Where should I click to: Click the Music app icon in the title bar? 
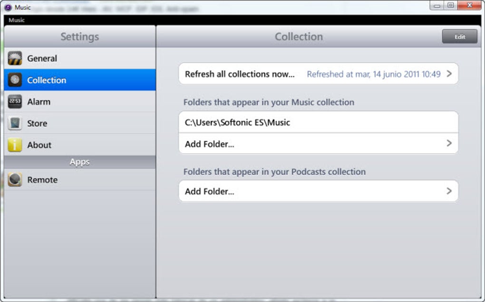(x=8, y=8)
